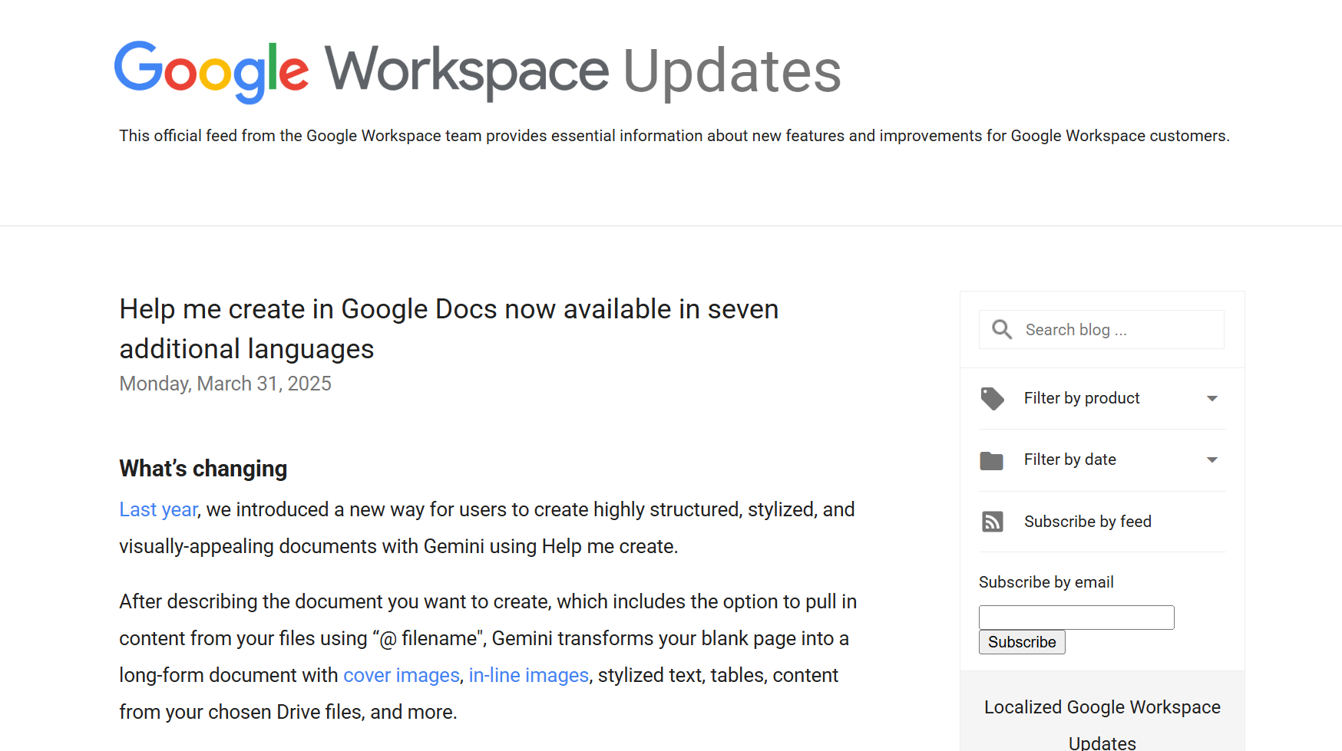Expand the Filter by product dropdown
This screenshot has height=751, width=1342.
1082,398
